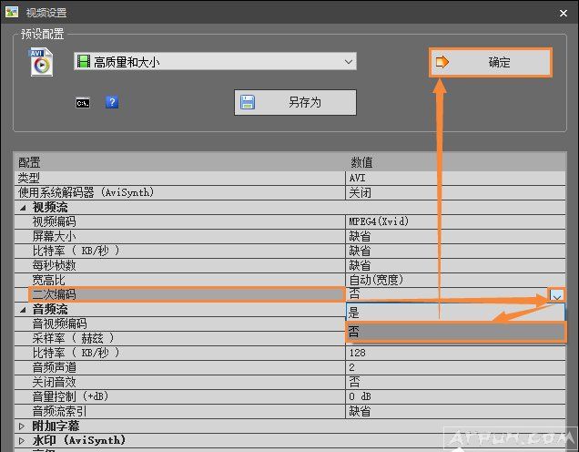Image resolution: width=579 pixels, height=452 pixels.
Task: Open the 二次编码 value dropdown arrow
Action: click(x=557, y=295)
